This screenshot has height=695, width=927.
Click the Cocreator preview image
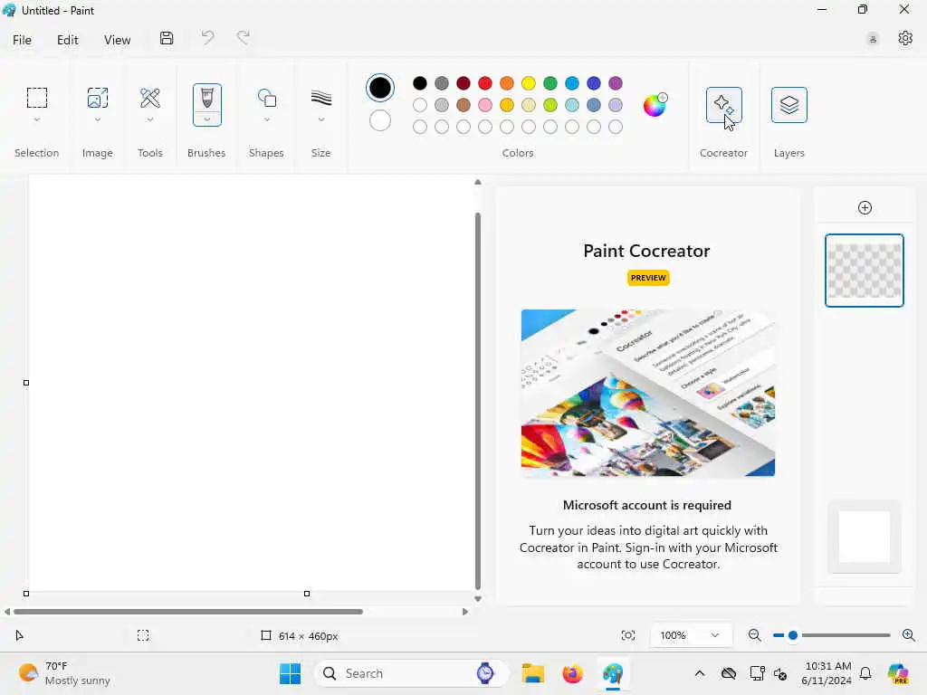pos(648,393)
